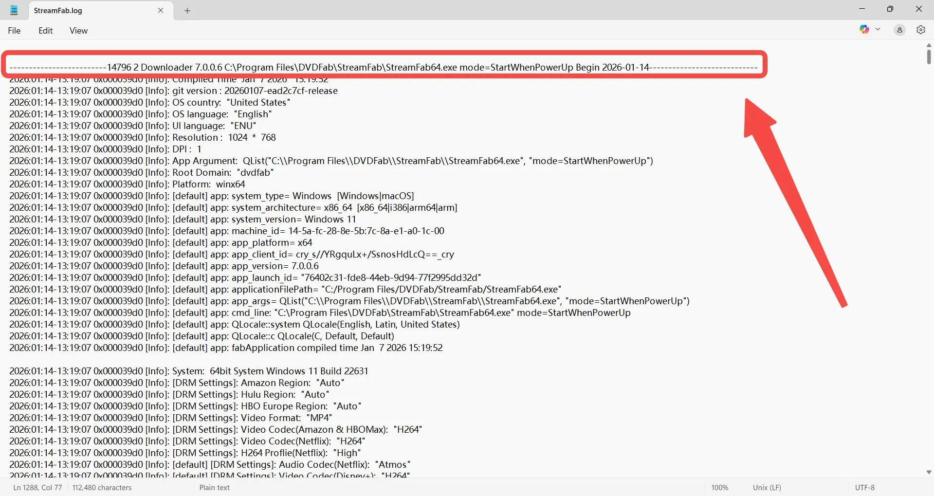Image resolution: width=934 pixels, height=496 pixels.
Task: Minimize the Notepad window
Action: (862, 9)
